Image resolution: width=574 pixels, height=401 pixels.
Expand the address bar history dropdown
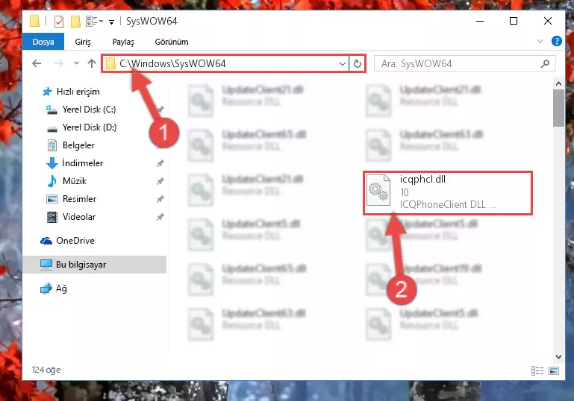tap(343, 63)
